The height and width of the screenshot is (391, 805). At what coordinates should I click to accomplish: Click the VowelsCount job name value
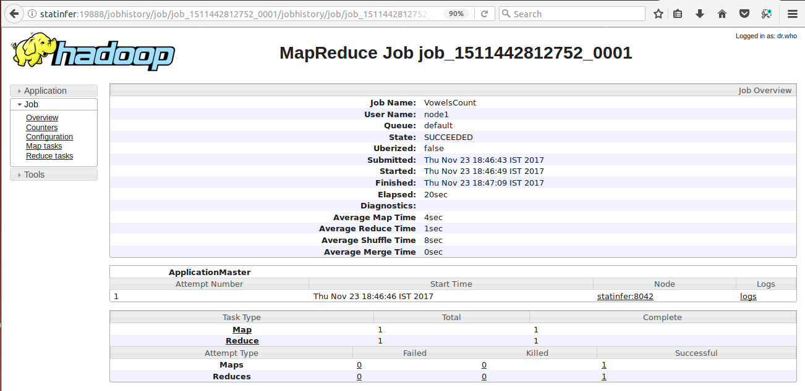pos(450,103)
